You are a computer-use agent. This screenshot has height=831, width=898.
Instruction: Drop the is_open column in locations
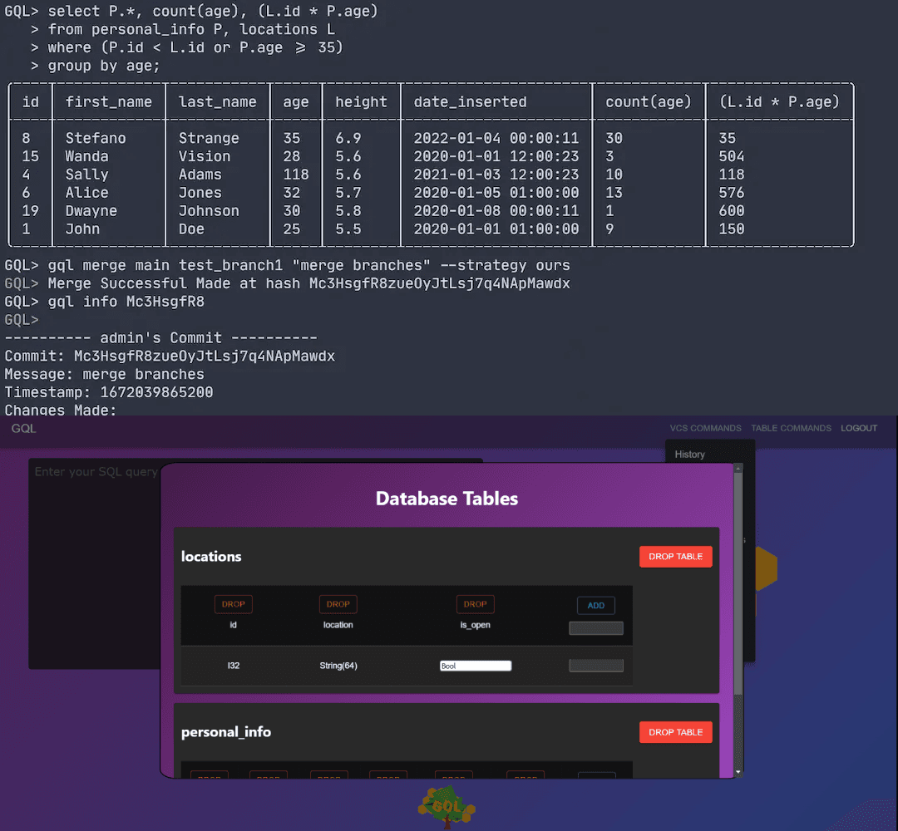point(475,604)
